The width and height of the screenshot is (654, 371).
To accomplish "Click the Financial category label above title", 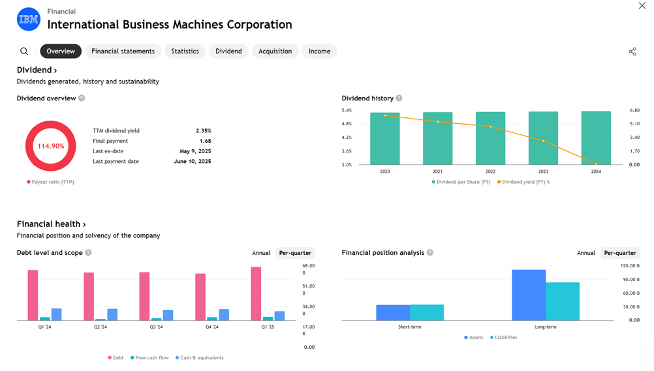I will tap(61, 11).
